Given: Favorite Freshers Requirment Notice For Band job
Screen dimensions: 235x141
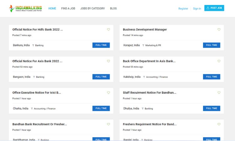Looking at the screenshot, I should 219,124.
